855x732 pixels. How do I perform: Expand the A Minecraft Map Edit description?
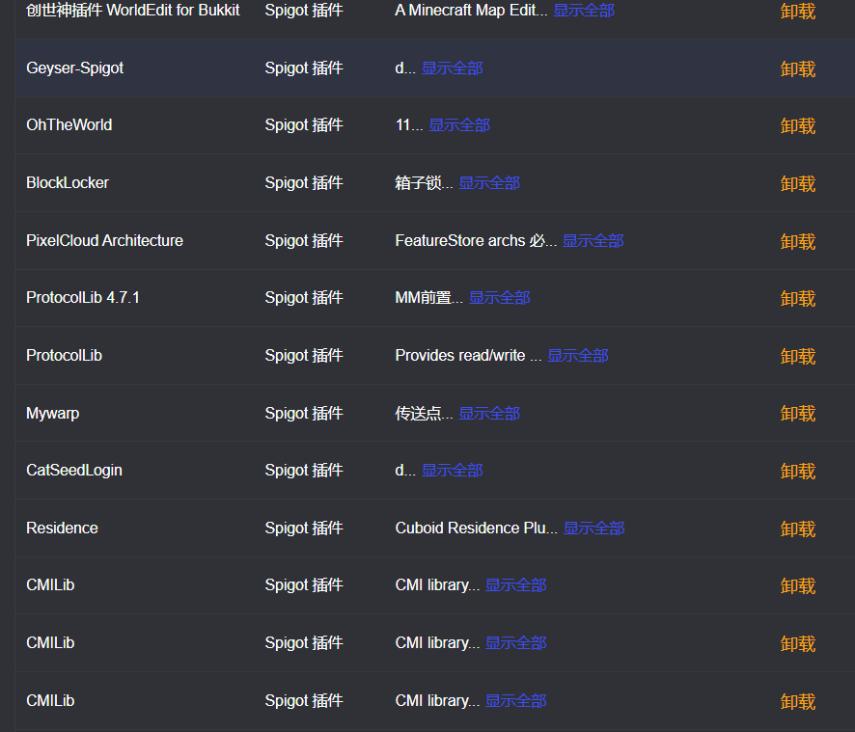[584, 11]
